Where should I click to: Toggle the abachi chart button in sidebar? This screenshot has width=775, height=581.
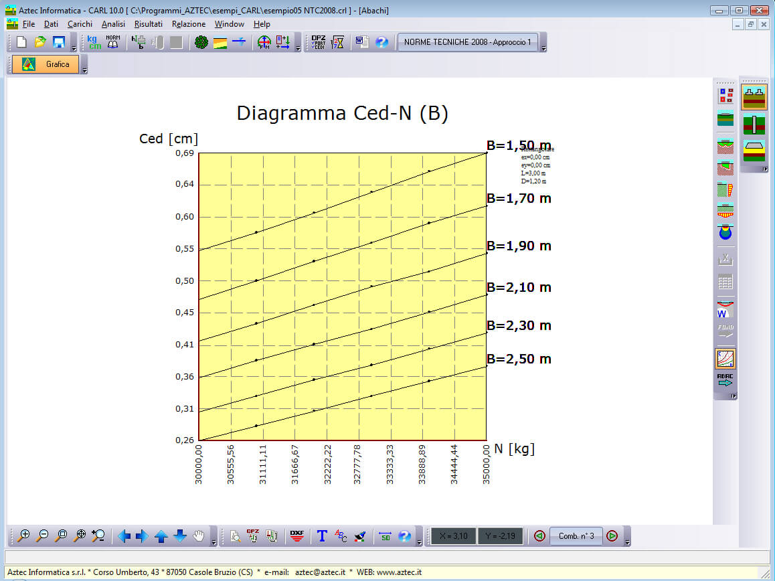click(x=725, y=359)
